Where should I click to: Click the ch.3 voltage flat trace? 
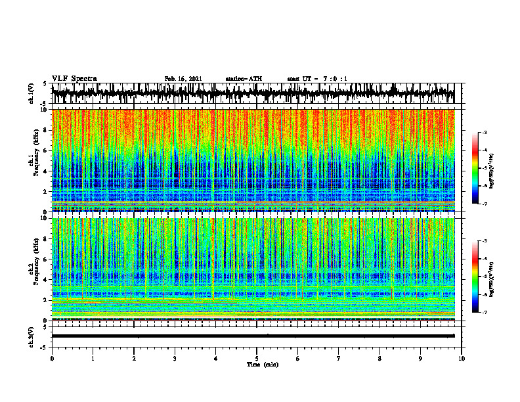point(253,336)
